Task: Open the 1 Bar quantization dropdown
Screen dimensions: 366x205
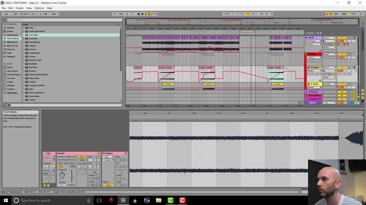Action: [55, 14]
